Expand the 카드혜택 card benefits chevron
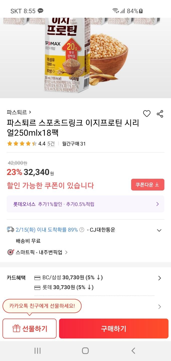 [159, 278]
